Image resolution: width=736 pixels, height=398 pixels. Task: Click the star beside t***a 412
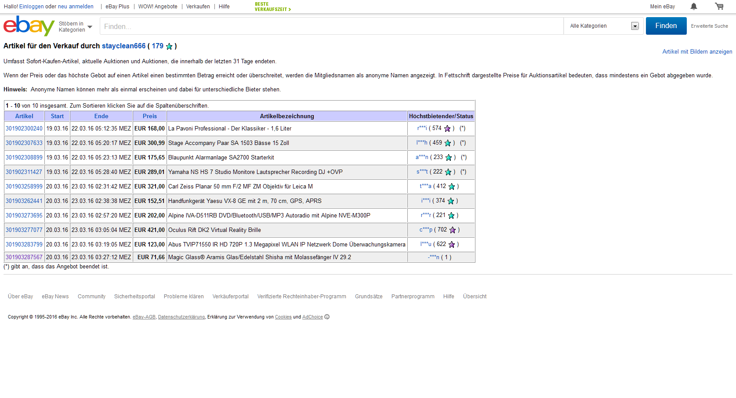[x=452, y=187]
